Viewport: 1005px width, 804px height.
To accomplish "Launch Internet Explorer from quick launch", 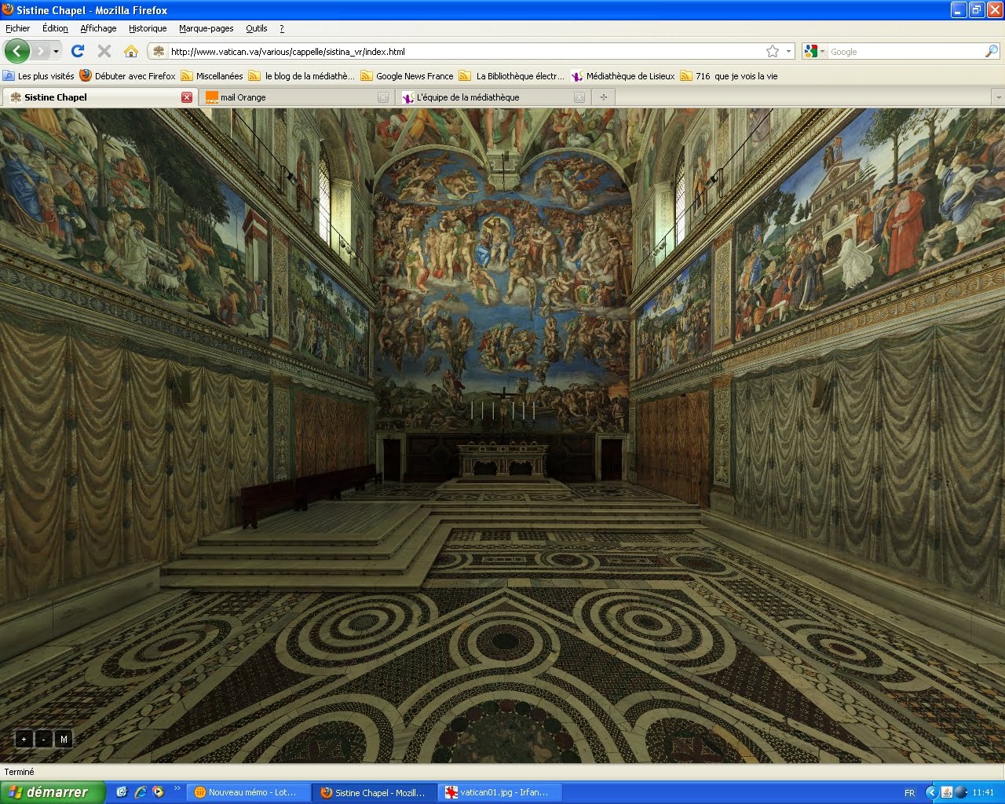I will pyautogui.click(x=141, y=792).
